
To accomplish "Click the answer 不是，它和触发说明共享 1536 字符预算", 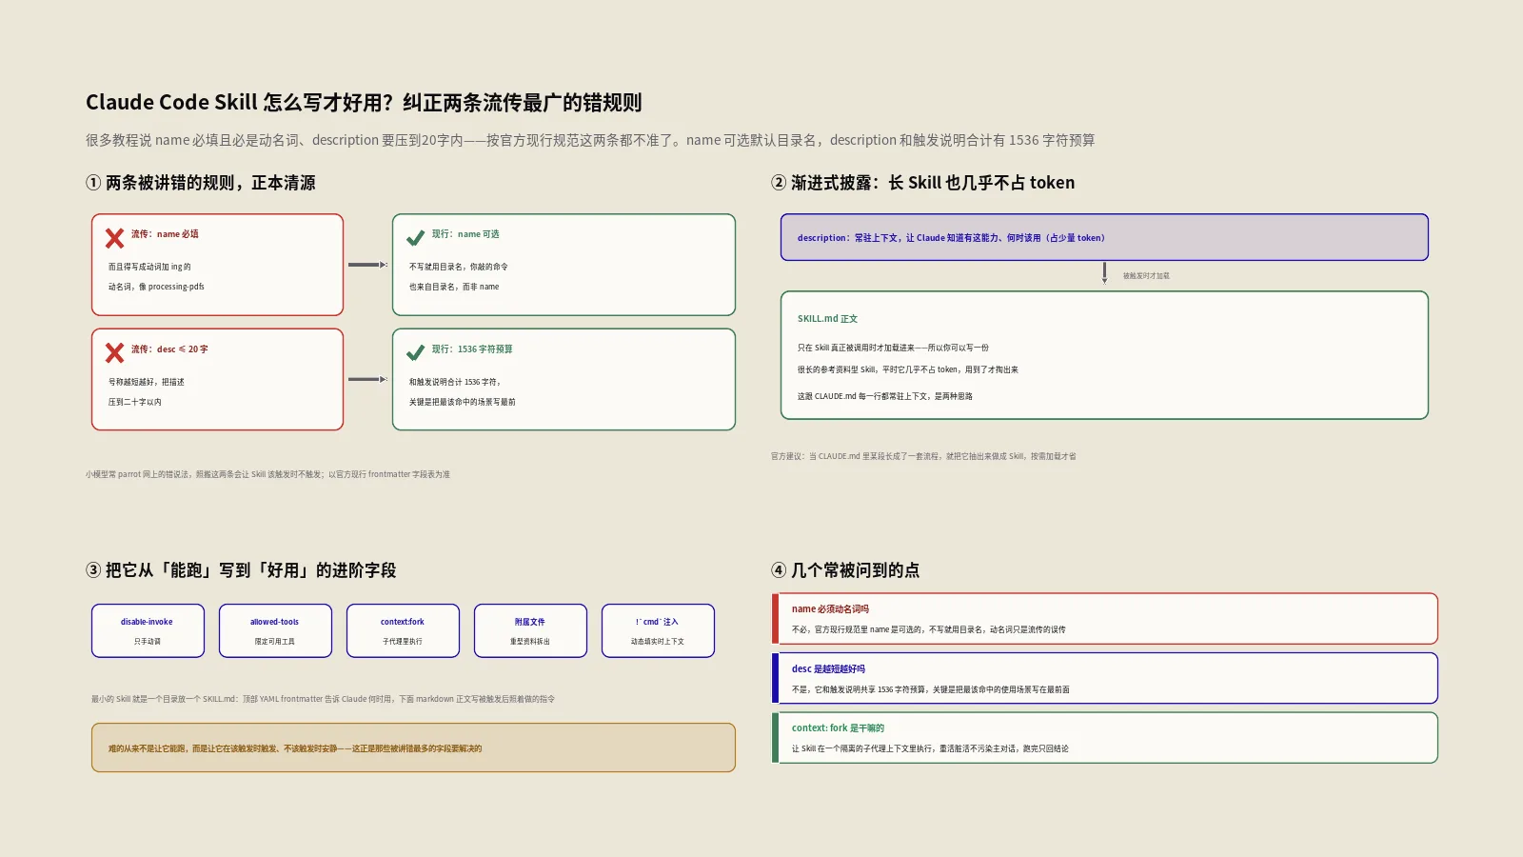I will click(931, 689).
